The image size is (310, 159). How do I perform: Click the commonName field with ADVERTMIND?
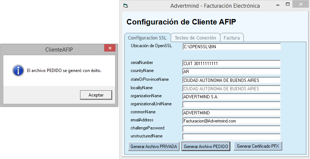231,113
